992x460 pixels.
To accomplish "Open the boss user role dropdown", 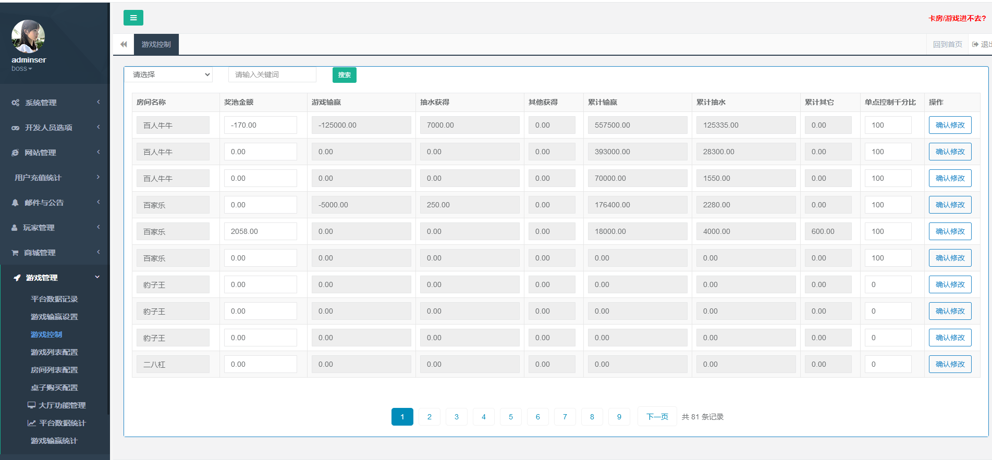I will coord(22,69).
